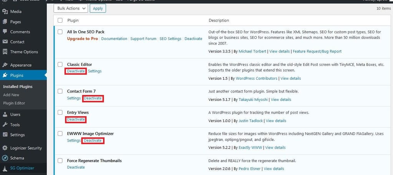
Task: Open Exactly WWW author link
Action: (250, 147)
